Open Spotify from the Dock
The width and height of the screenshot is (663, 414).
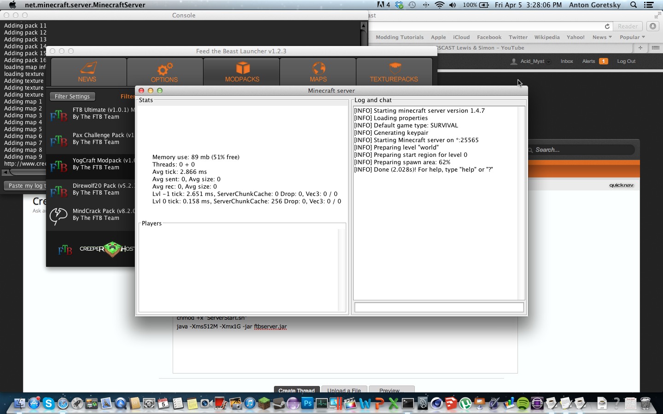coord(523,403)
